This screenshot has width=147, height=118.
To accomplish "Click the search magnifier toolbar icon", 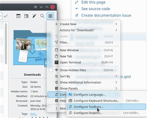I will (42, 16).
